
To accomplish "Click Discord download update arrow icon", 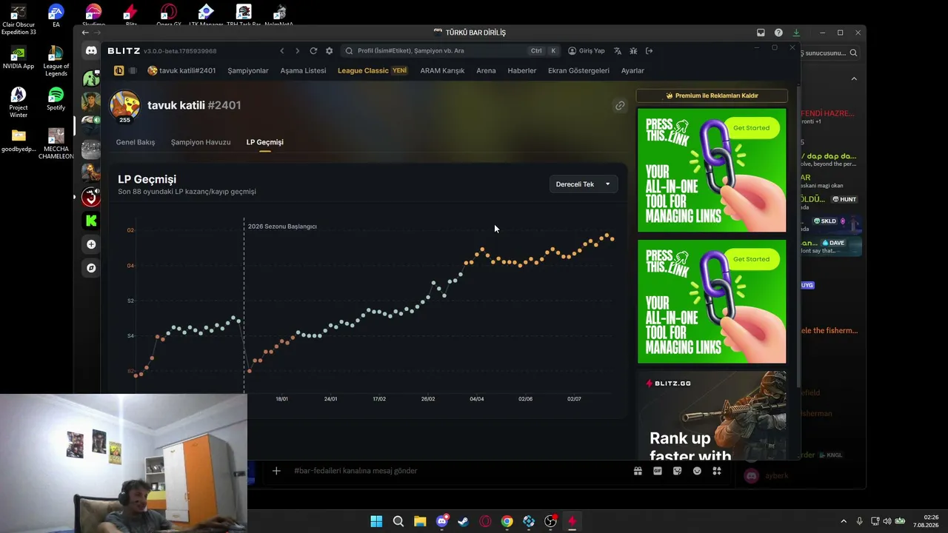I will tap(796, 33).
